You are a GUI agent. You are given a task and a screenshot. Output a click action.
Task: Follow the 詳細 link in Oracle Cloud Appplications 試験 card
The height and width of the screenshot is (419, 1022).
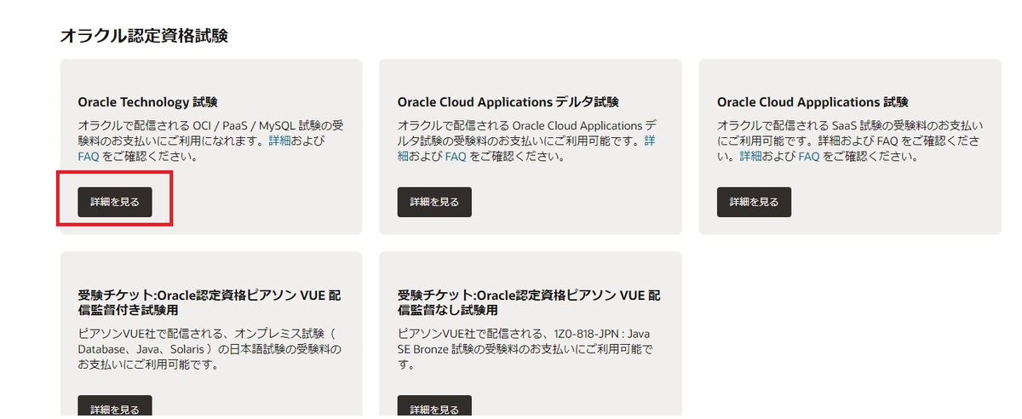coord(750,157)
